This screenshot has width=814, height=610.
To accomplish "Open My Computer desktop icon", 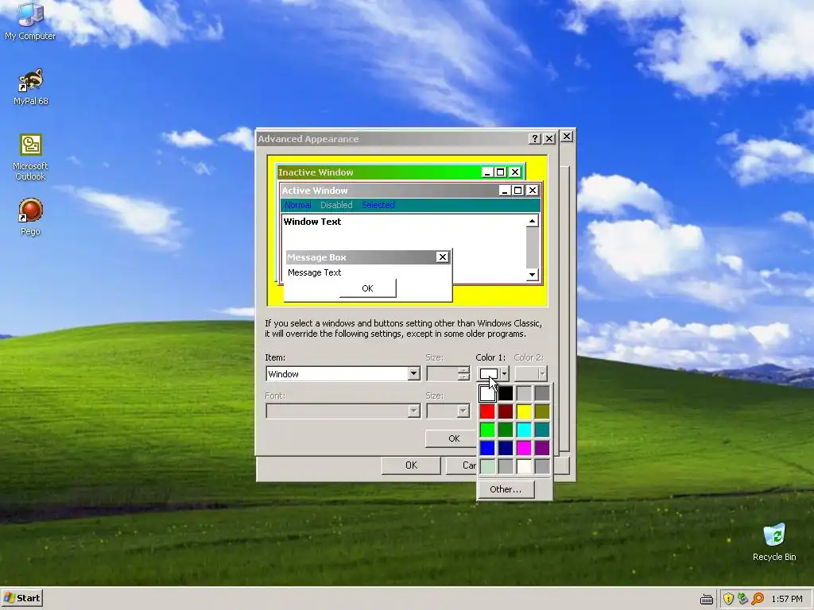I will pos(30,21).
